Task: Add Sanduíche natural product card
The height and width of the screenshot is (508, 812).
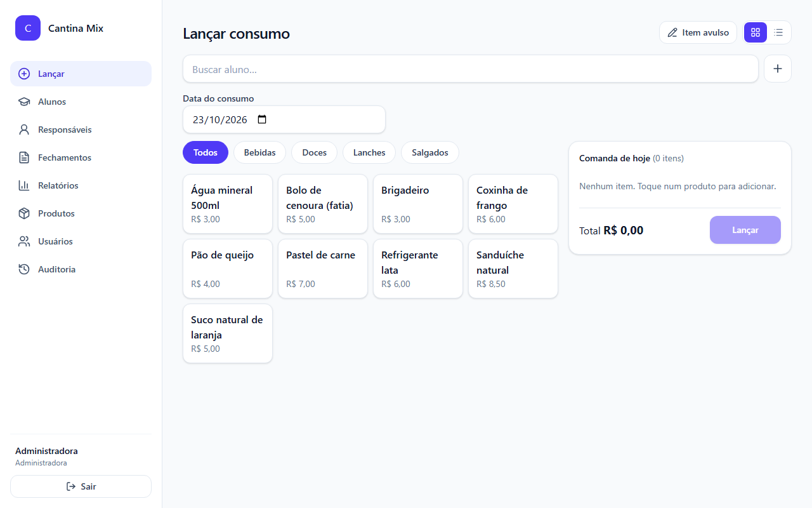Action: coord(513,269)
